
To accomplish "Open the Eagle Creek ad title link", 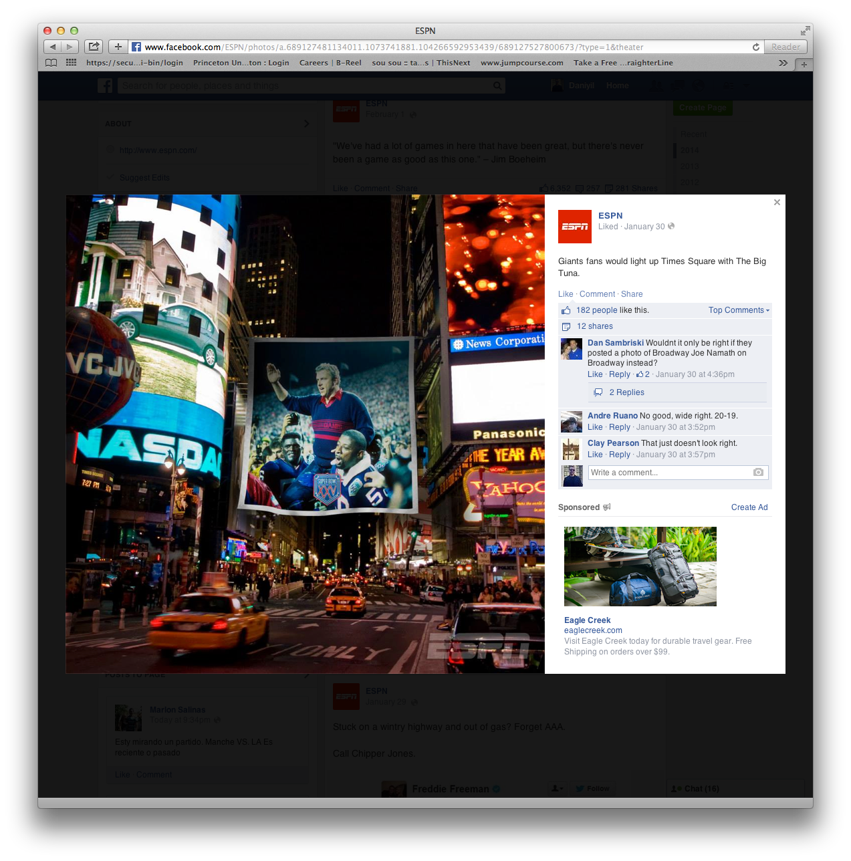I will pyautogui.click(x=588, y=620).
